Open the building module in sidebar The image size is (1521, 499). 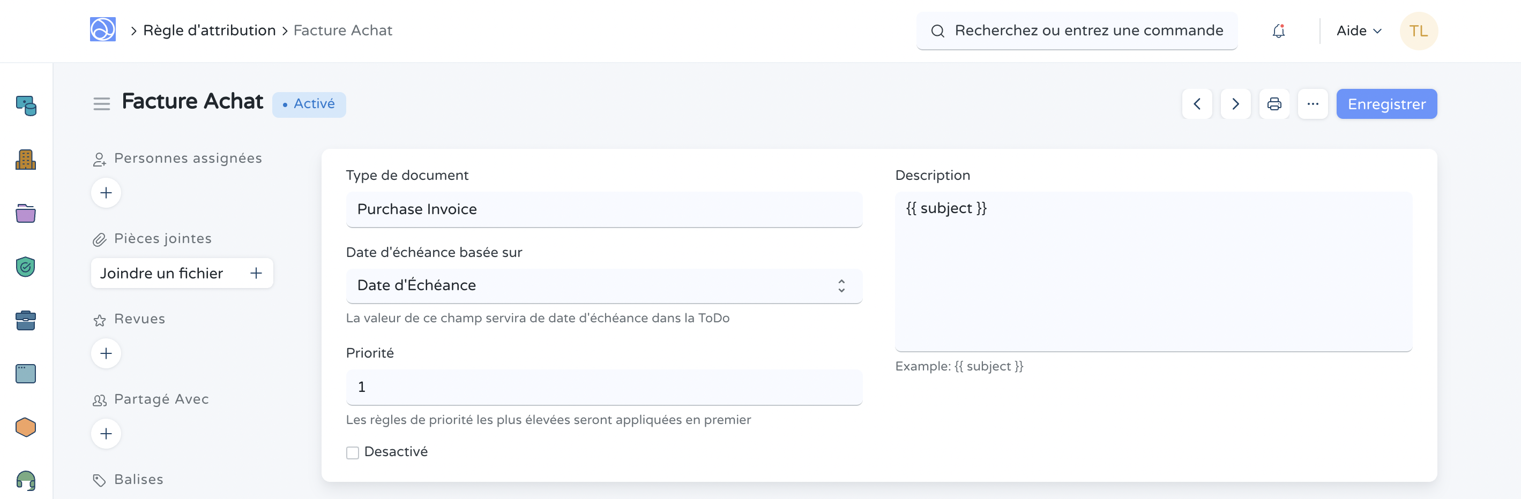point(25,160)
